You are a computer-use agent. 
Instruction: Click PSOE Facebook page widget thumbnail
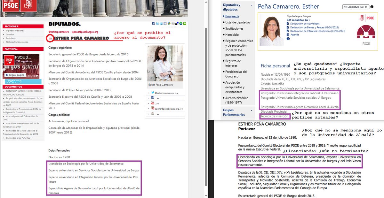(x=9, y=60)
